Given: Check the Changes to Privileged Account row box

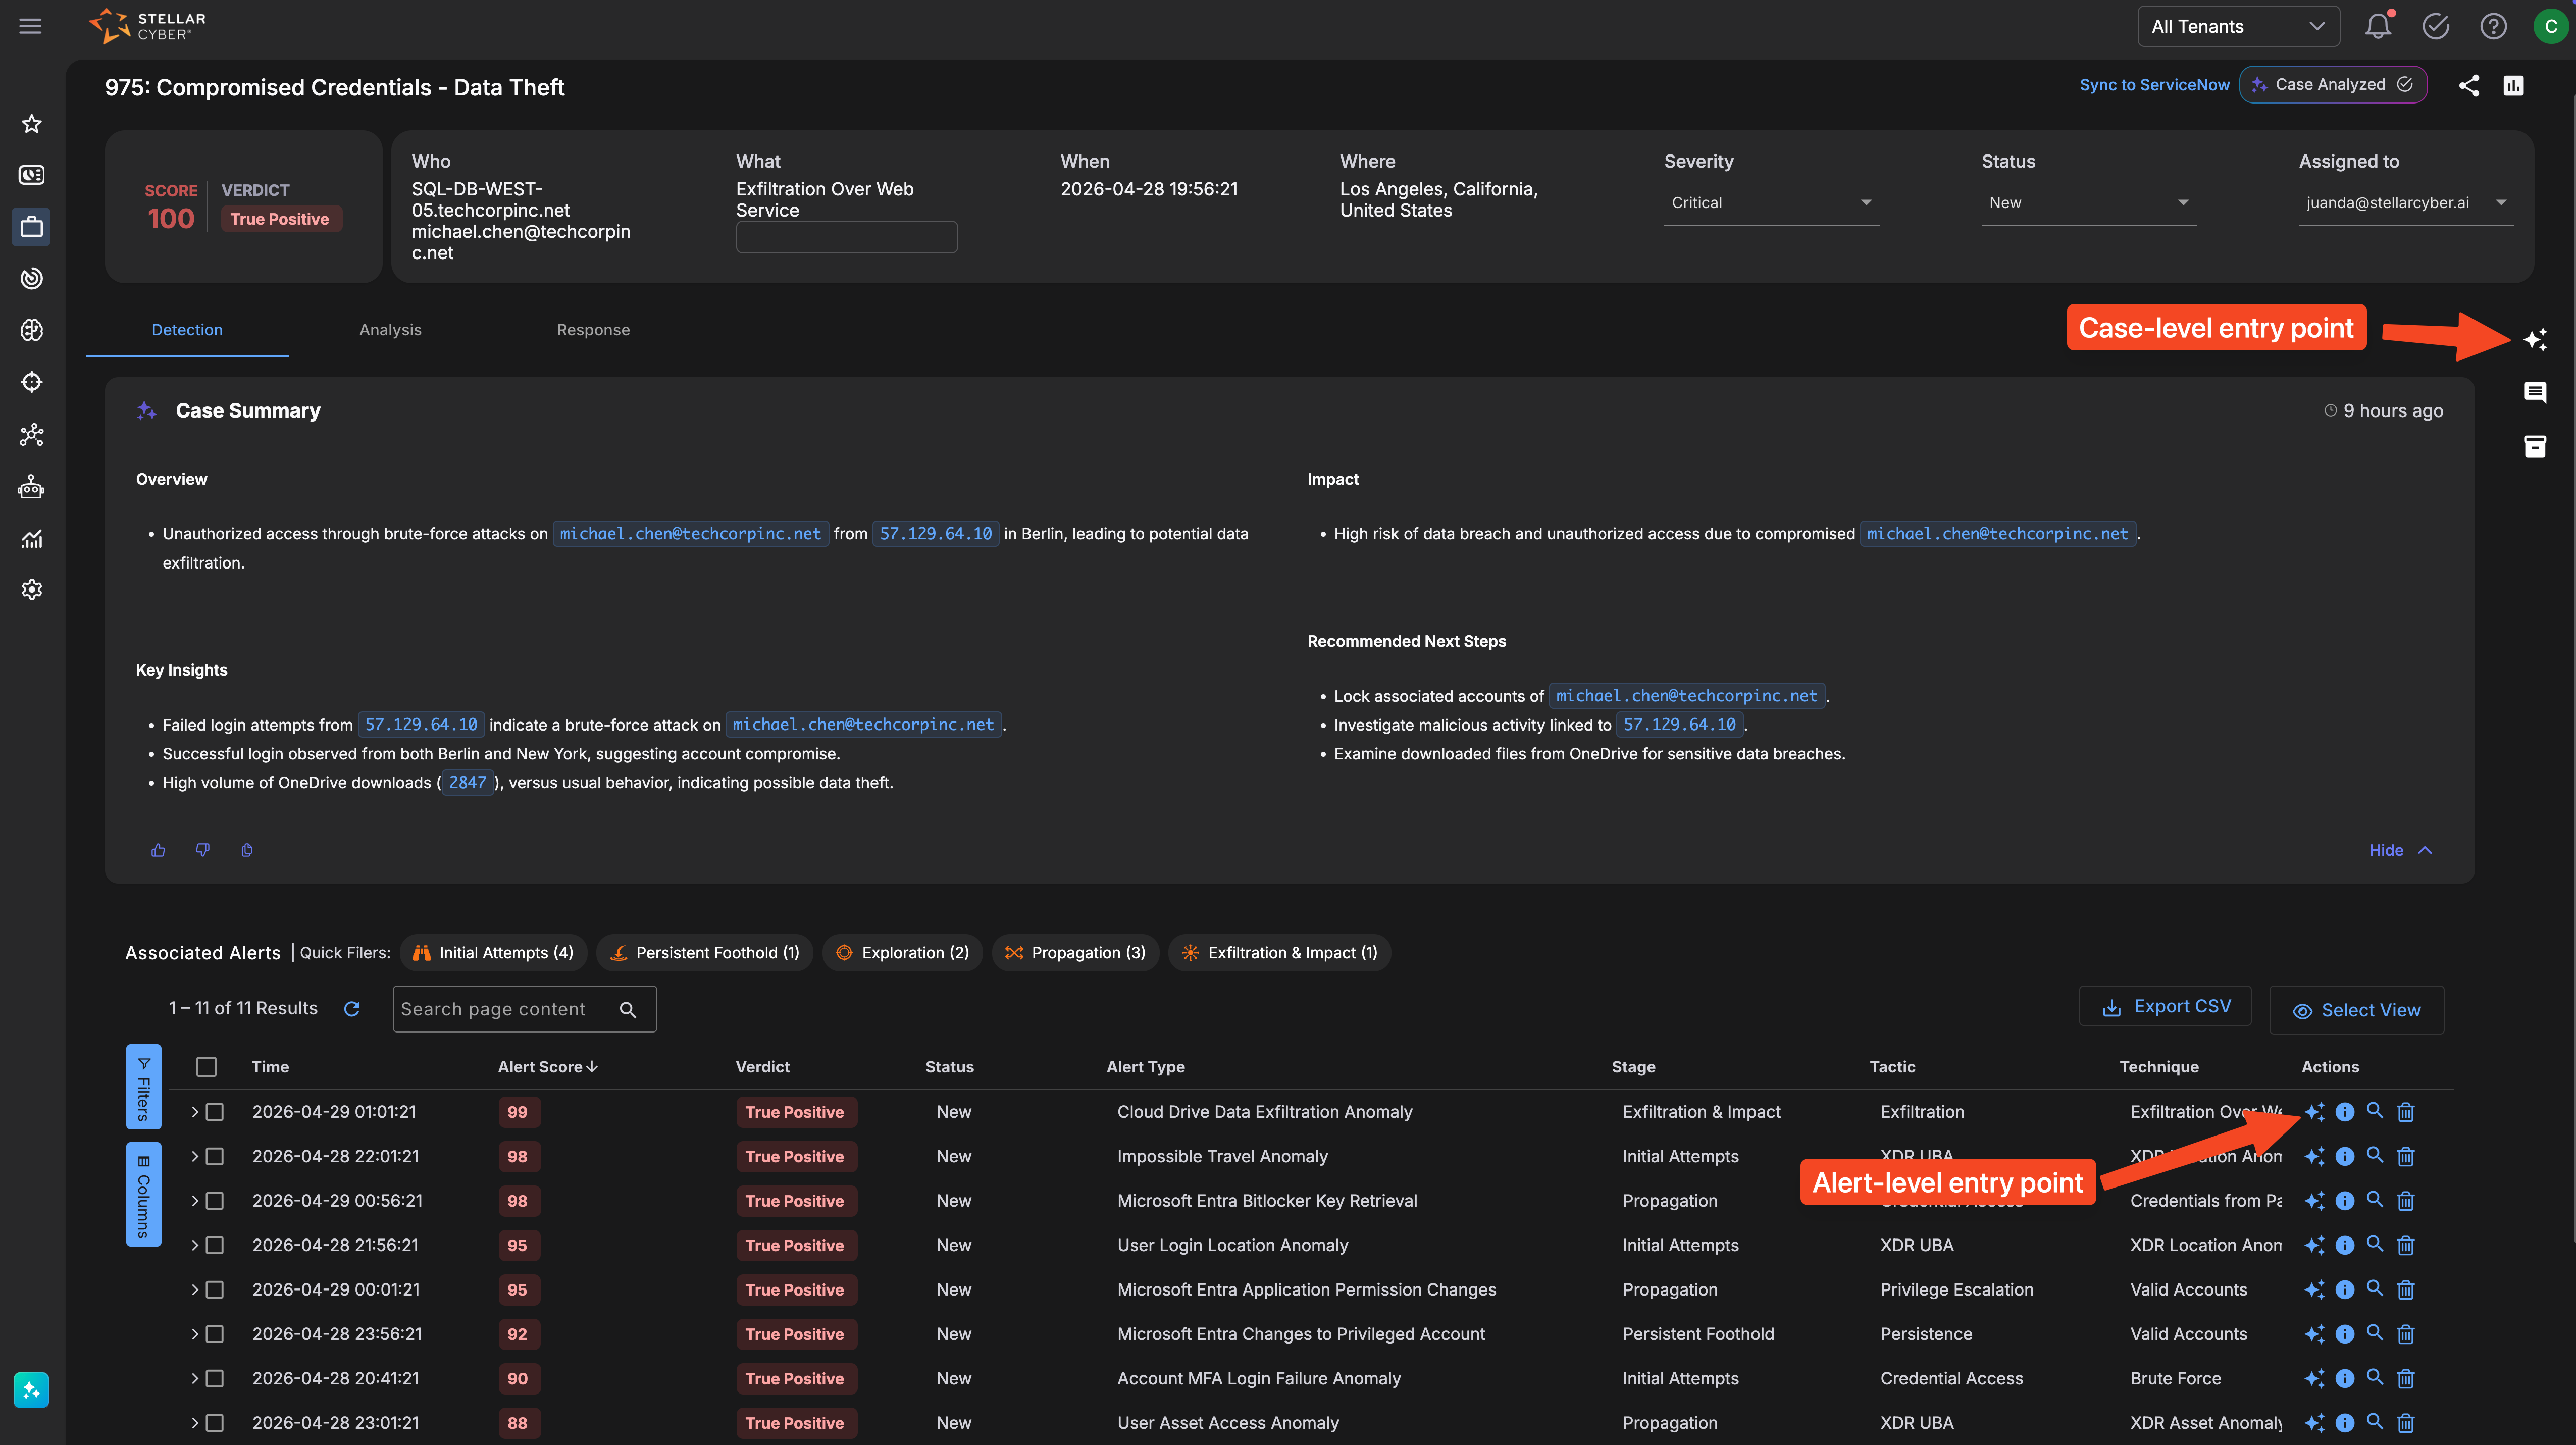Looking at the screenshot, I should [215, 1334].
